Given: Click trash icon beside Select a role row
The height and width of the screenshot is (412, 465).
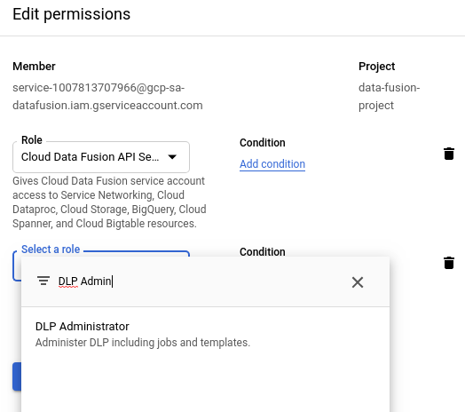Looking at the screenshot, I should (x=449, y=263).
